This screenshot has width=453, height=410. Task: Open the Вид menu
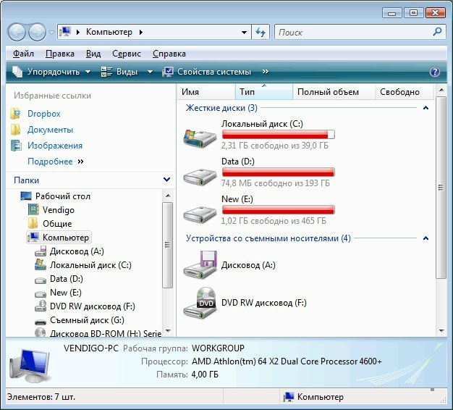tap(93, 54)
